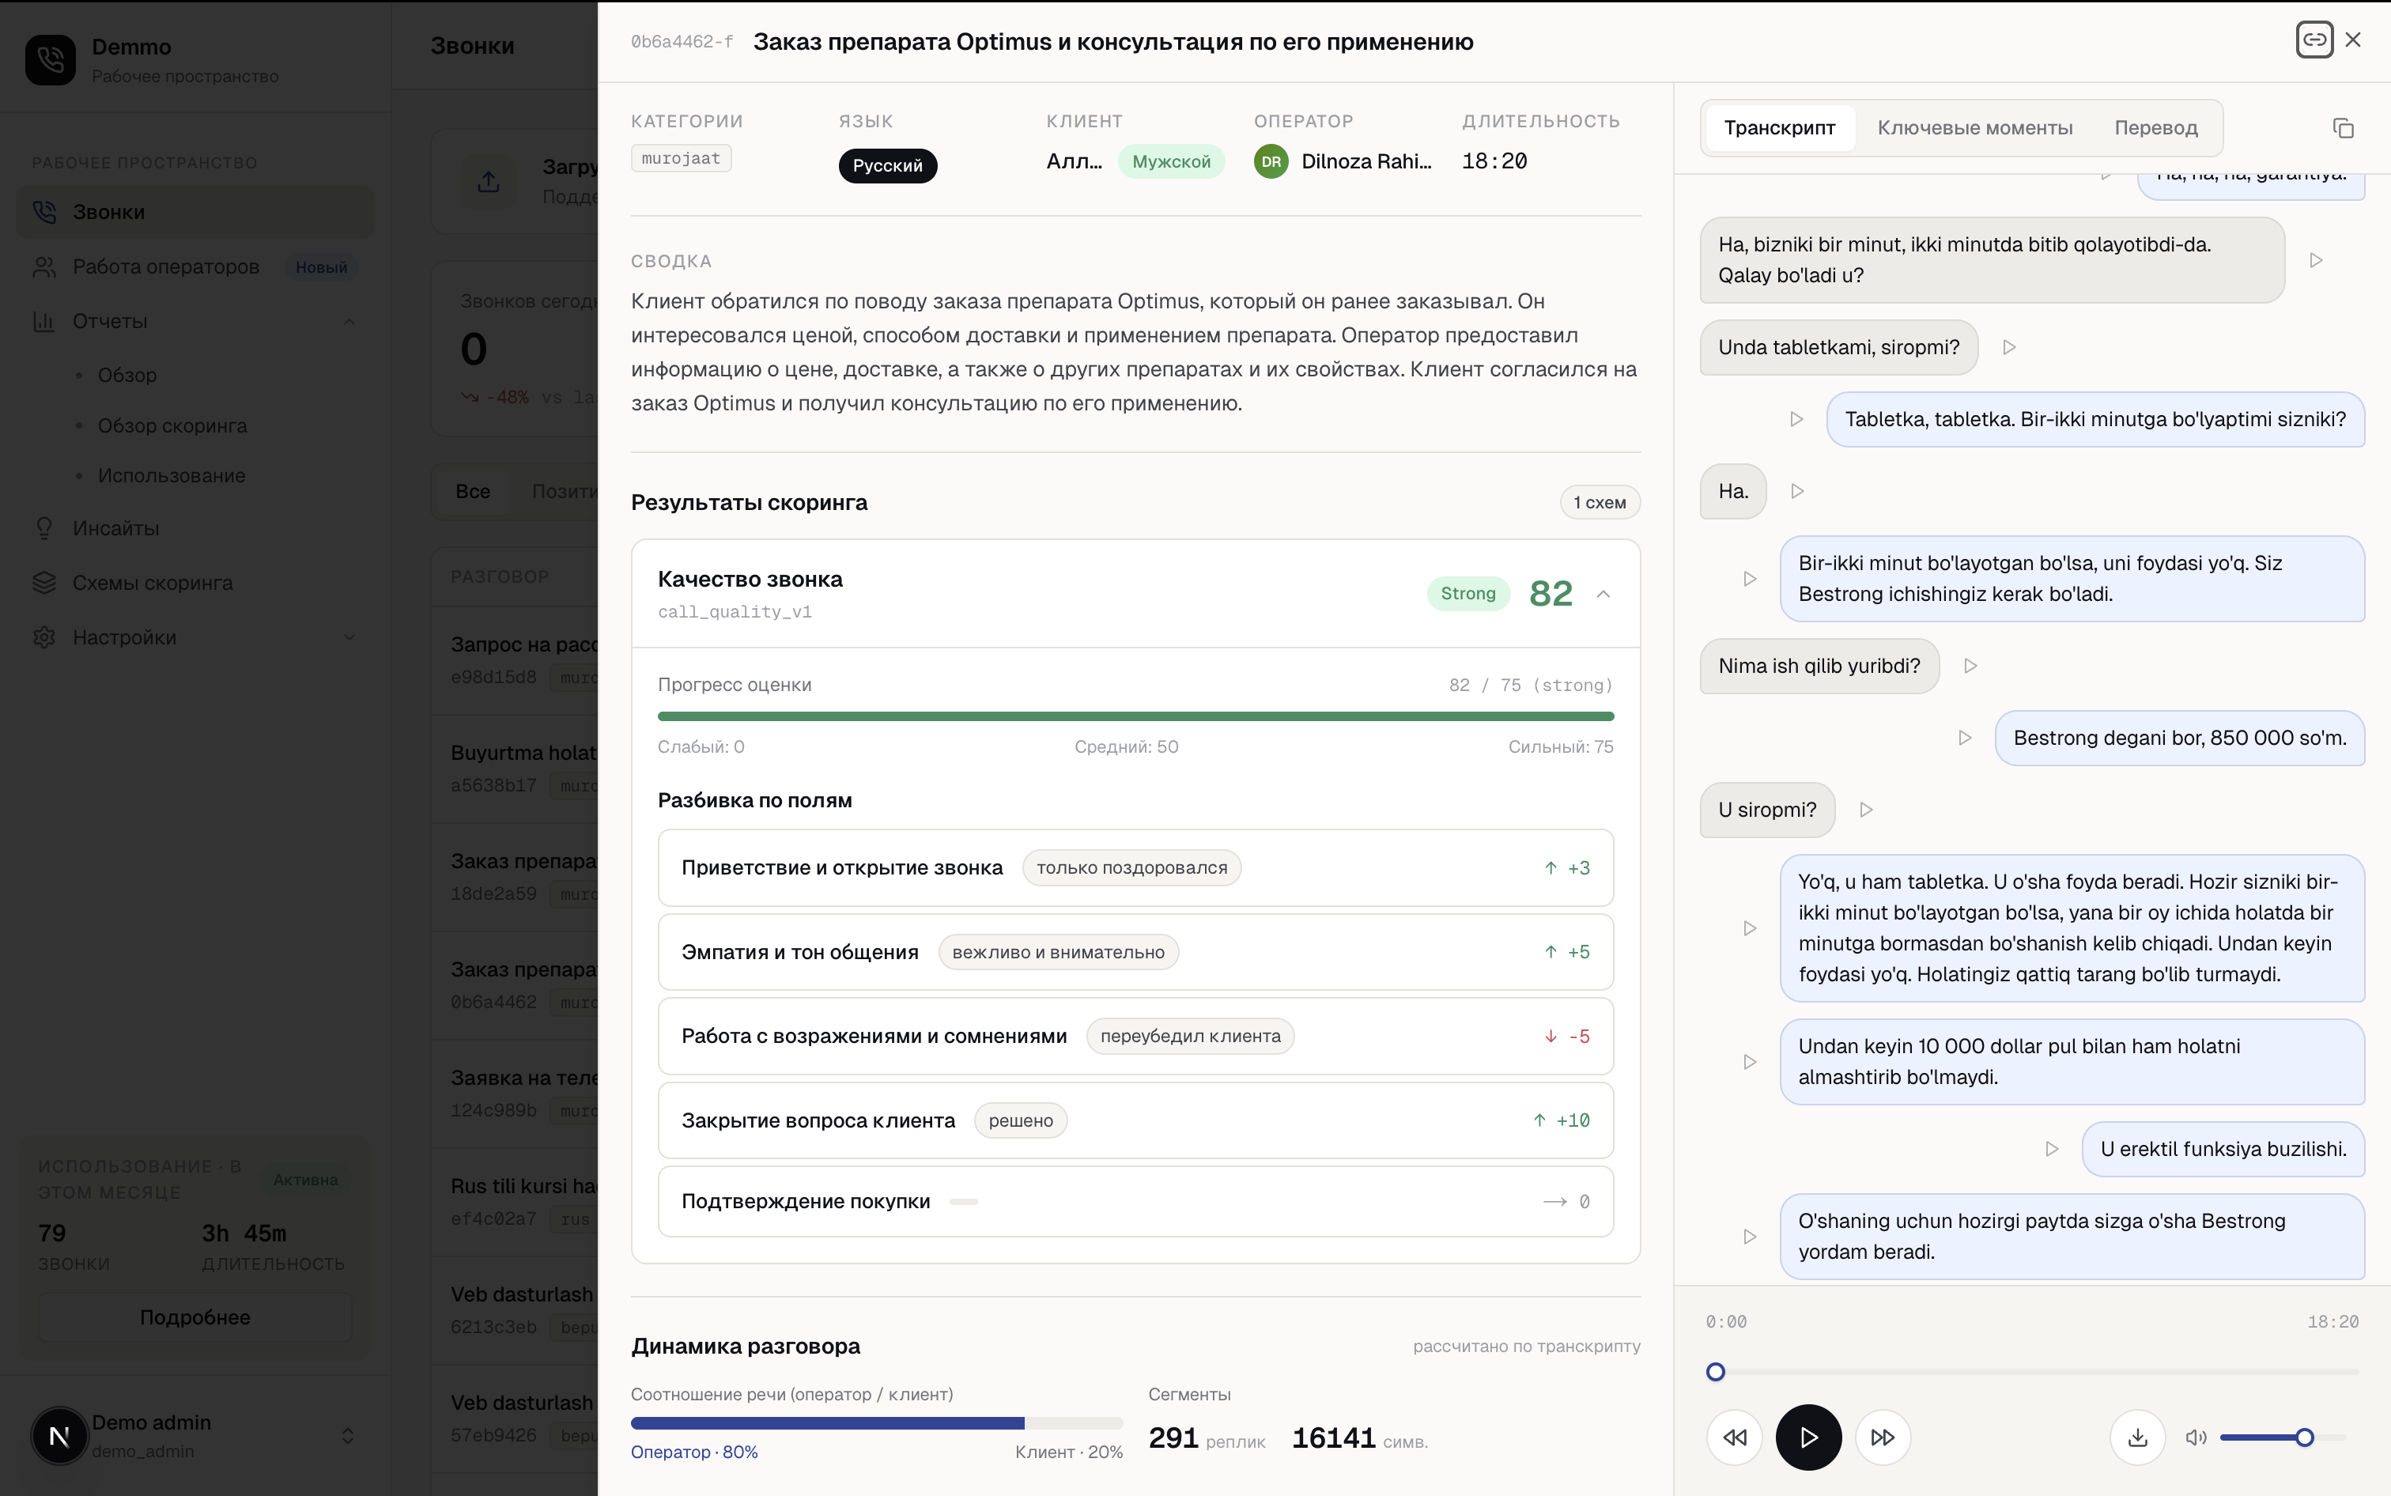Download the call recording
This screenshot has height=1496, width=2391.
pos(2138,1437)
